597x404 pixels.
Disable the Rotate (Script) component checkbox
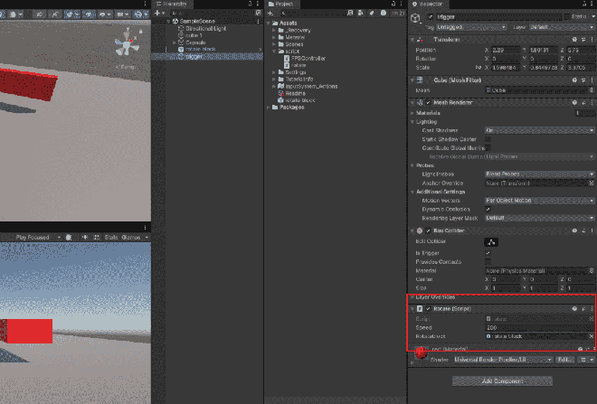[429, 309]
